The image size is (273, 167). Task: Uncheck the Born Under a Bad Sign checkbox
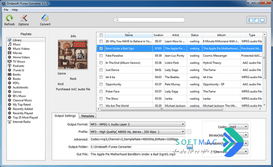pyautogui.click(x=101, y=49)
